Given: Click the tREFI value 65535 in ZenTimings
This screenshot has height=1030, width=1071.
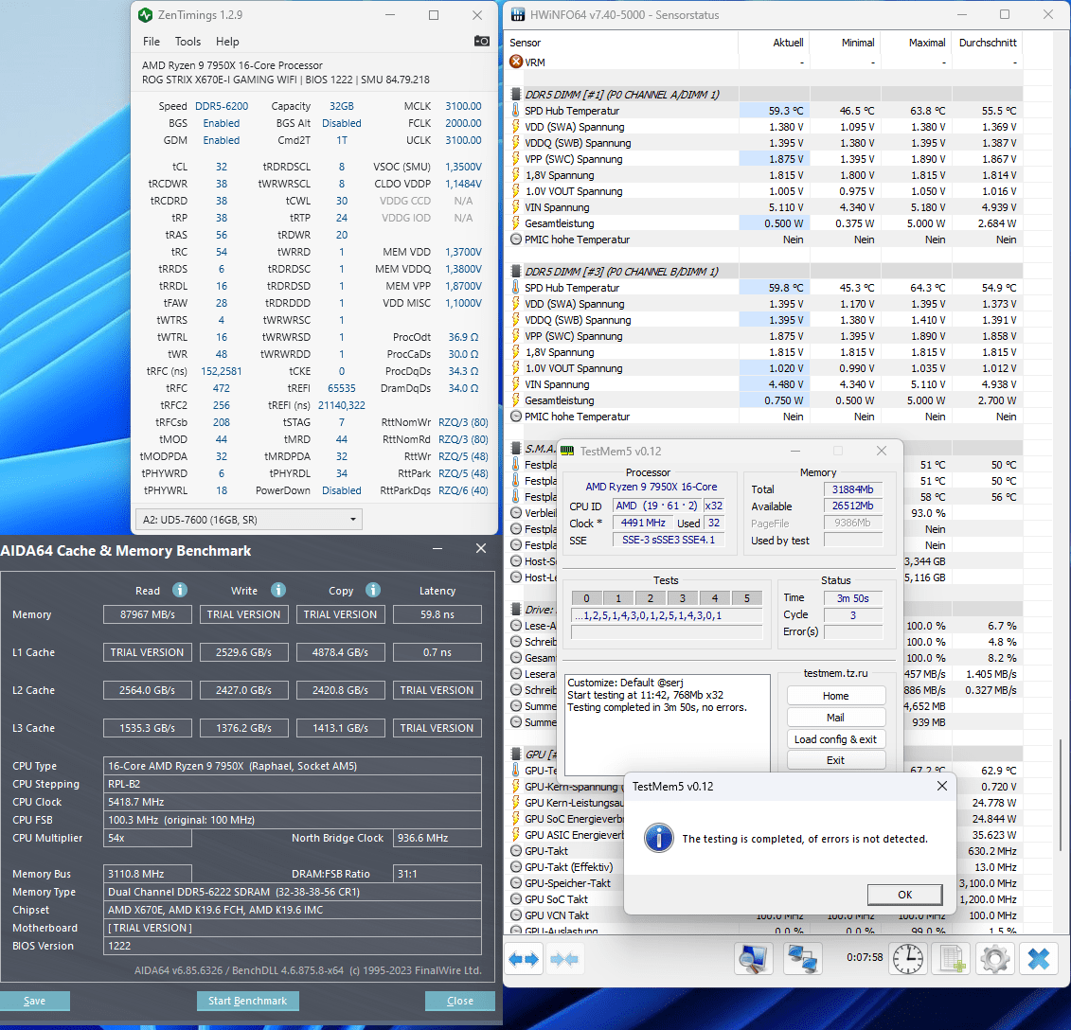Looking at the screenshot, I should tap(342, 388).
